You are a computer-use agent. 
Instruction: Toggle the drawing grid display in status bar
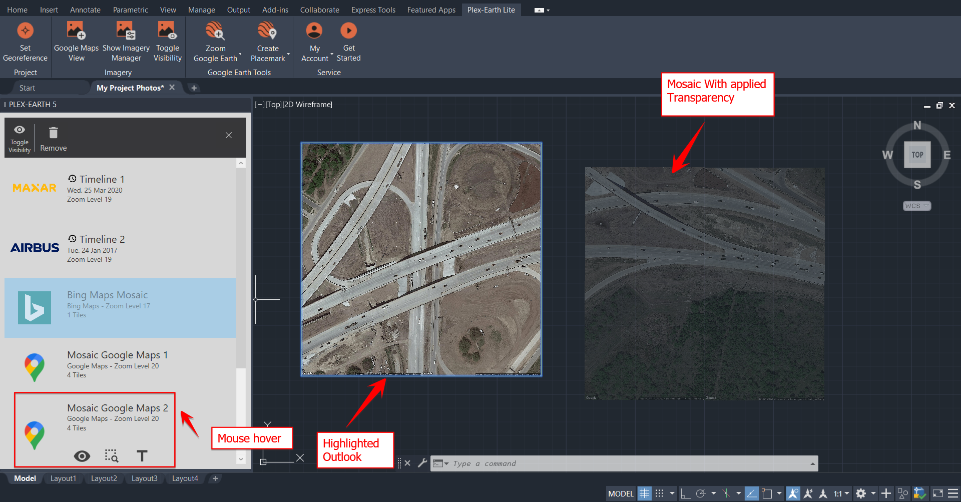644,493
